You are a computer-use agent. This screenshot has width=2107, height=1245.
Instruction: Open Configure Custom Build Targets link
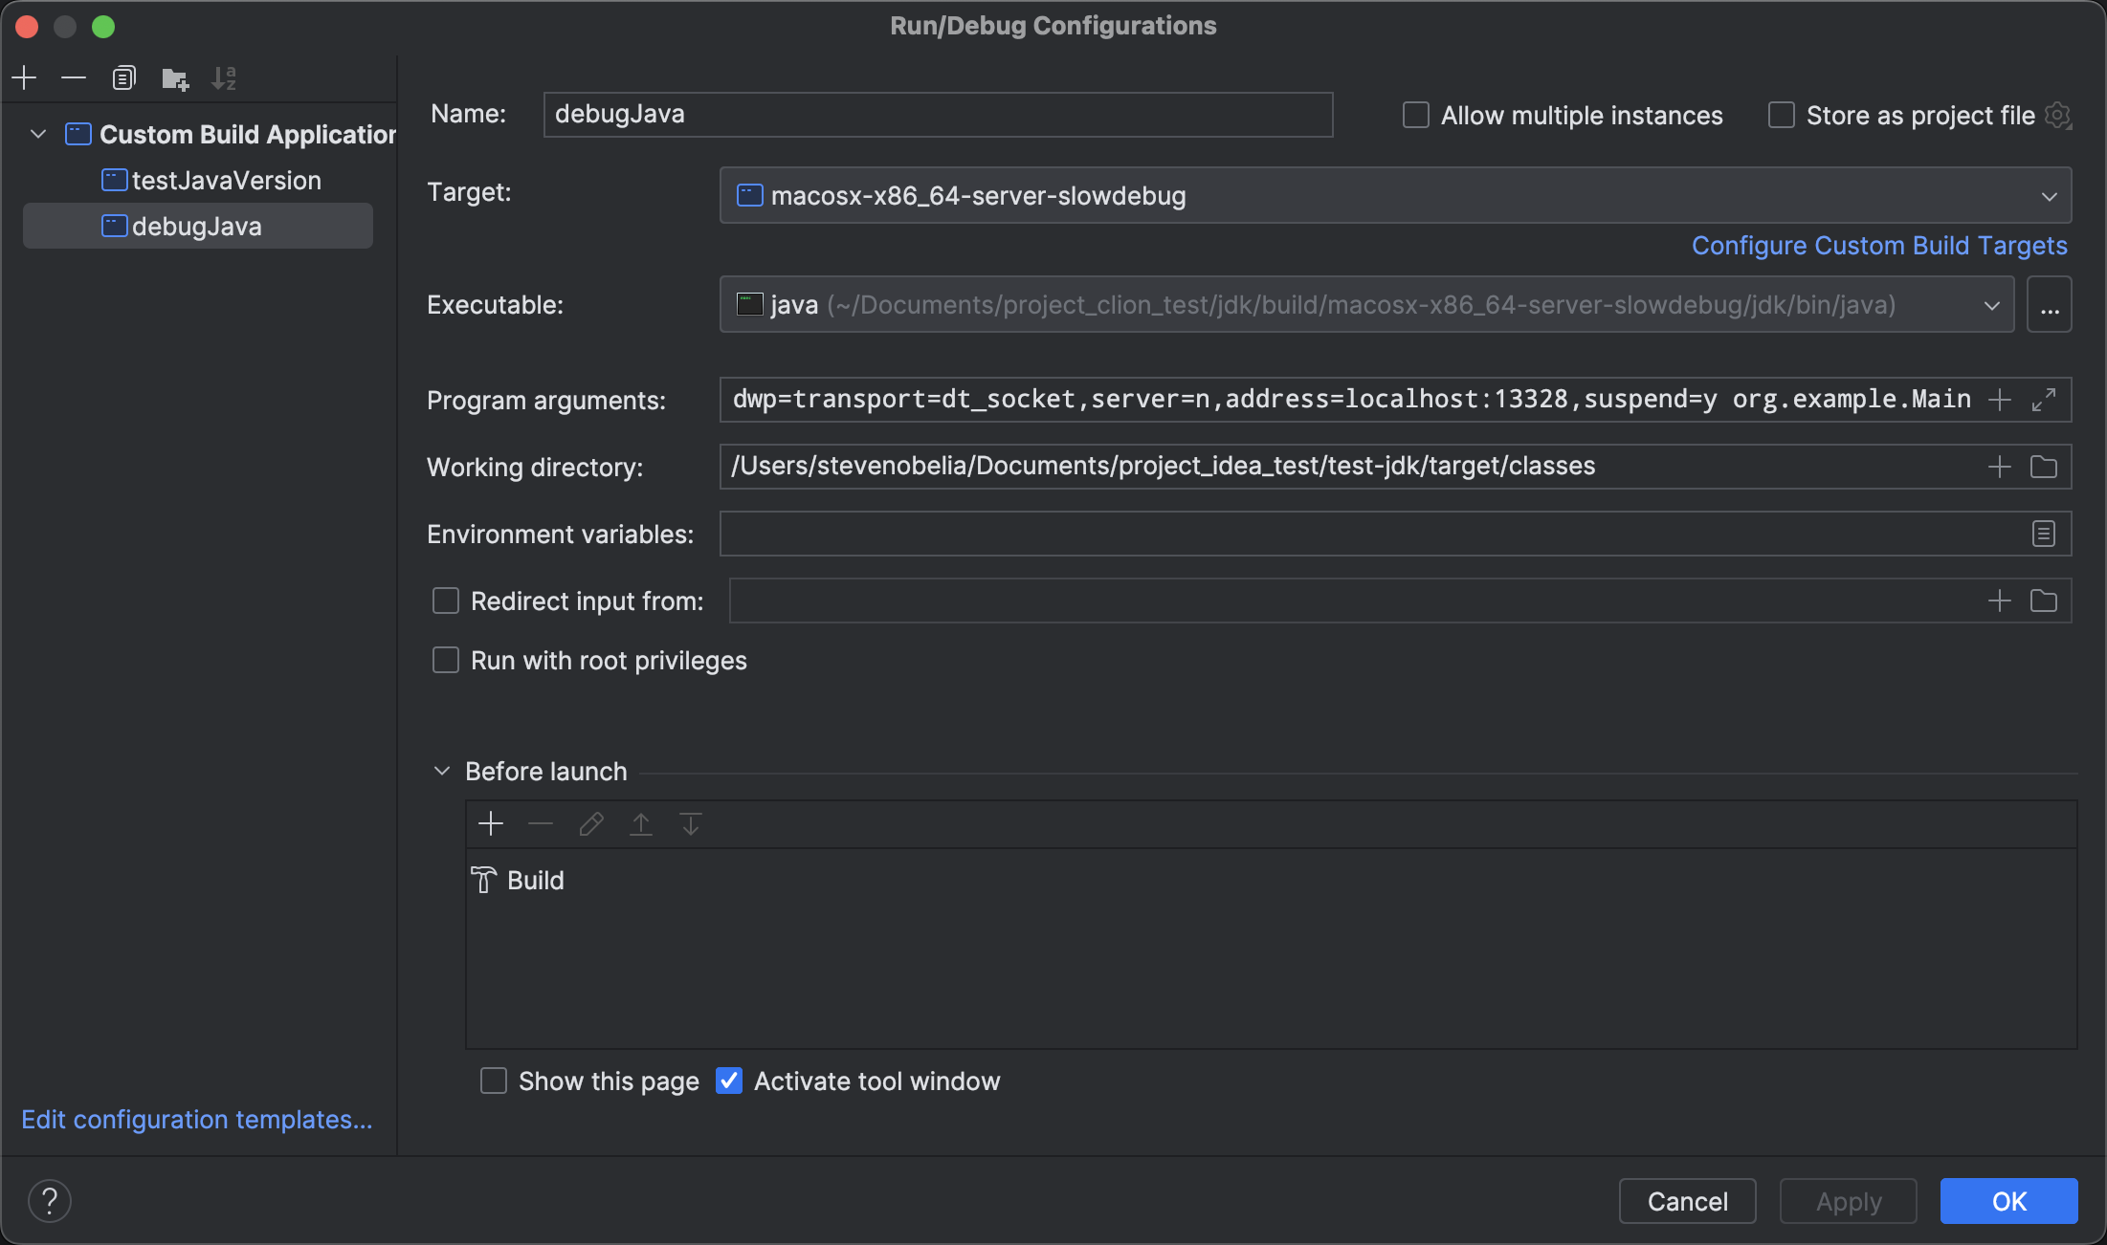click(1879, 246)
